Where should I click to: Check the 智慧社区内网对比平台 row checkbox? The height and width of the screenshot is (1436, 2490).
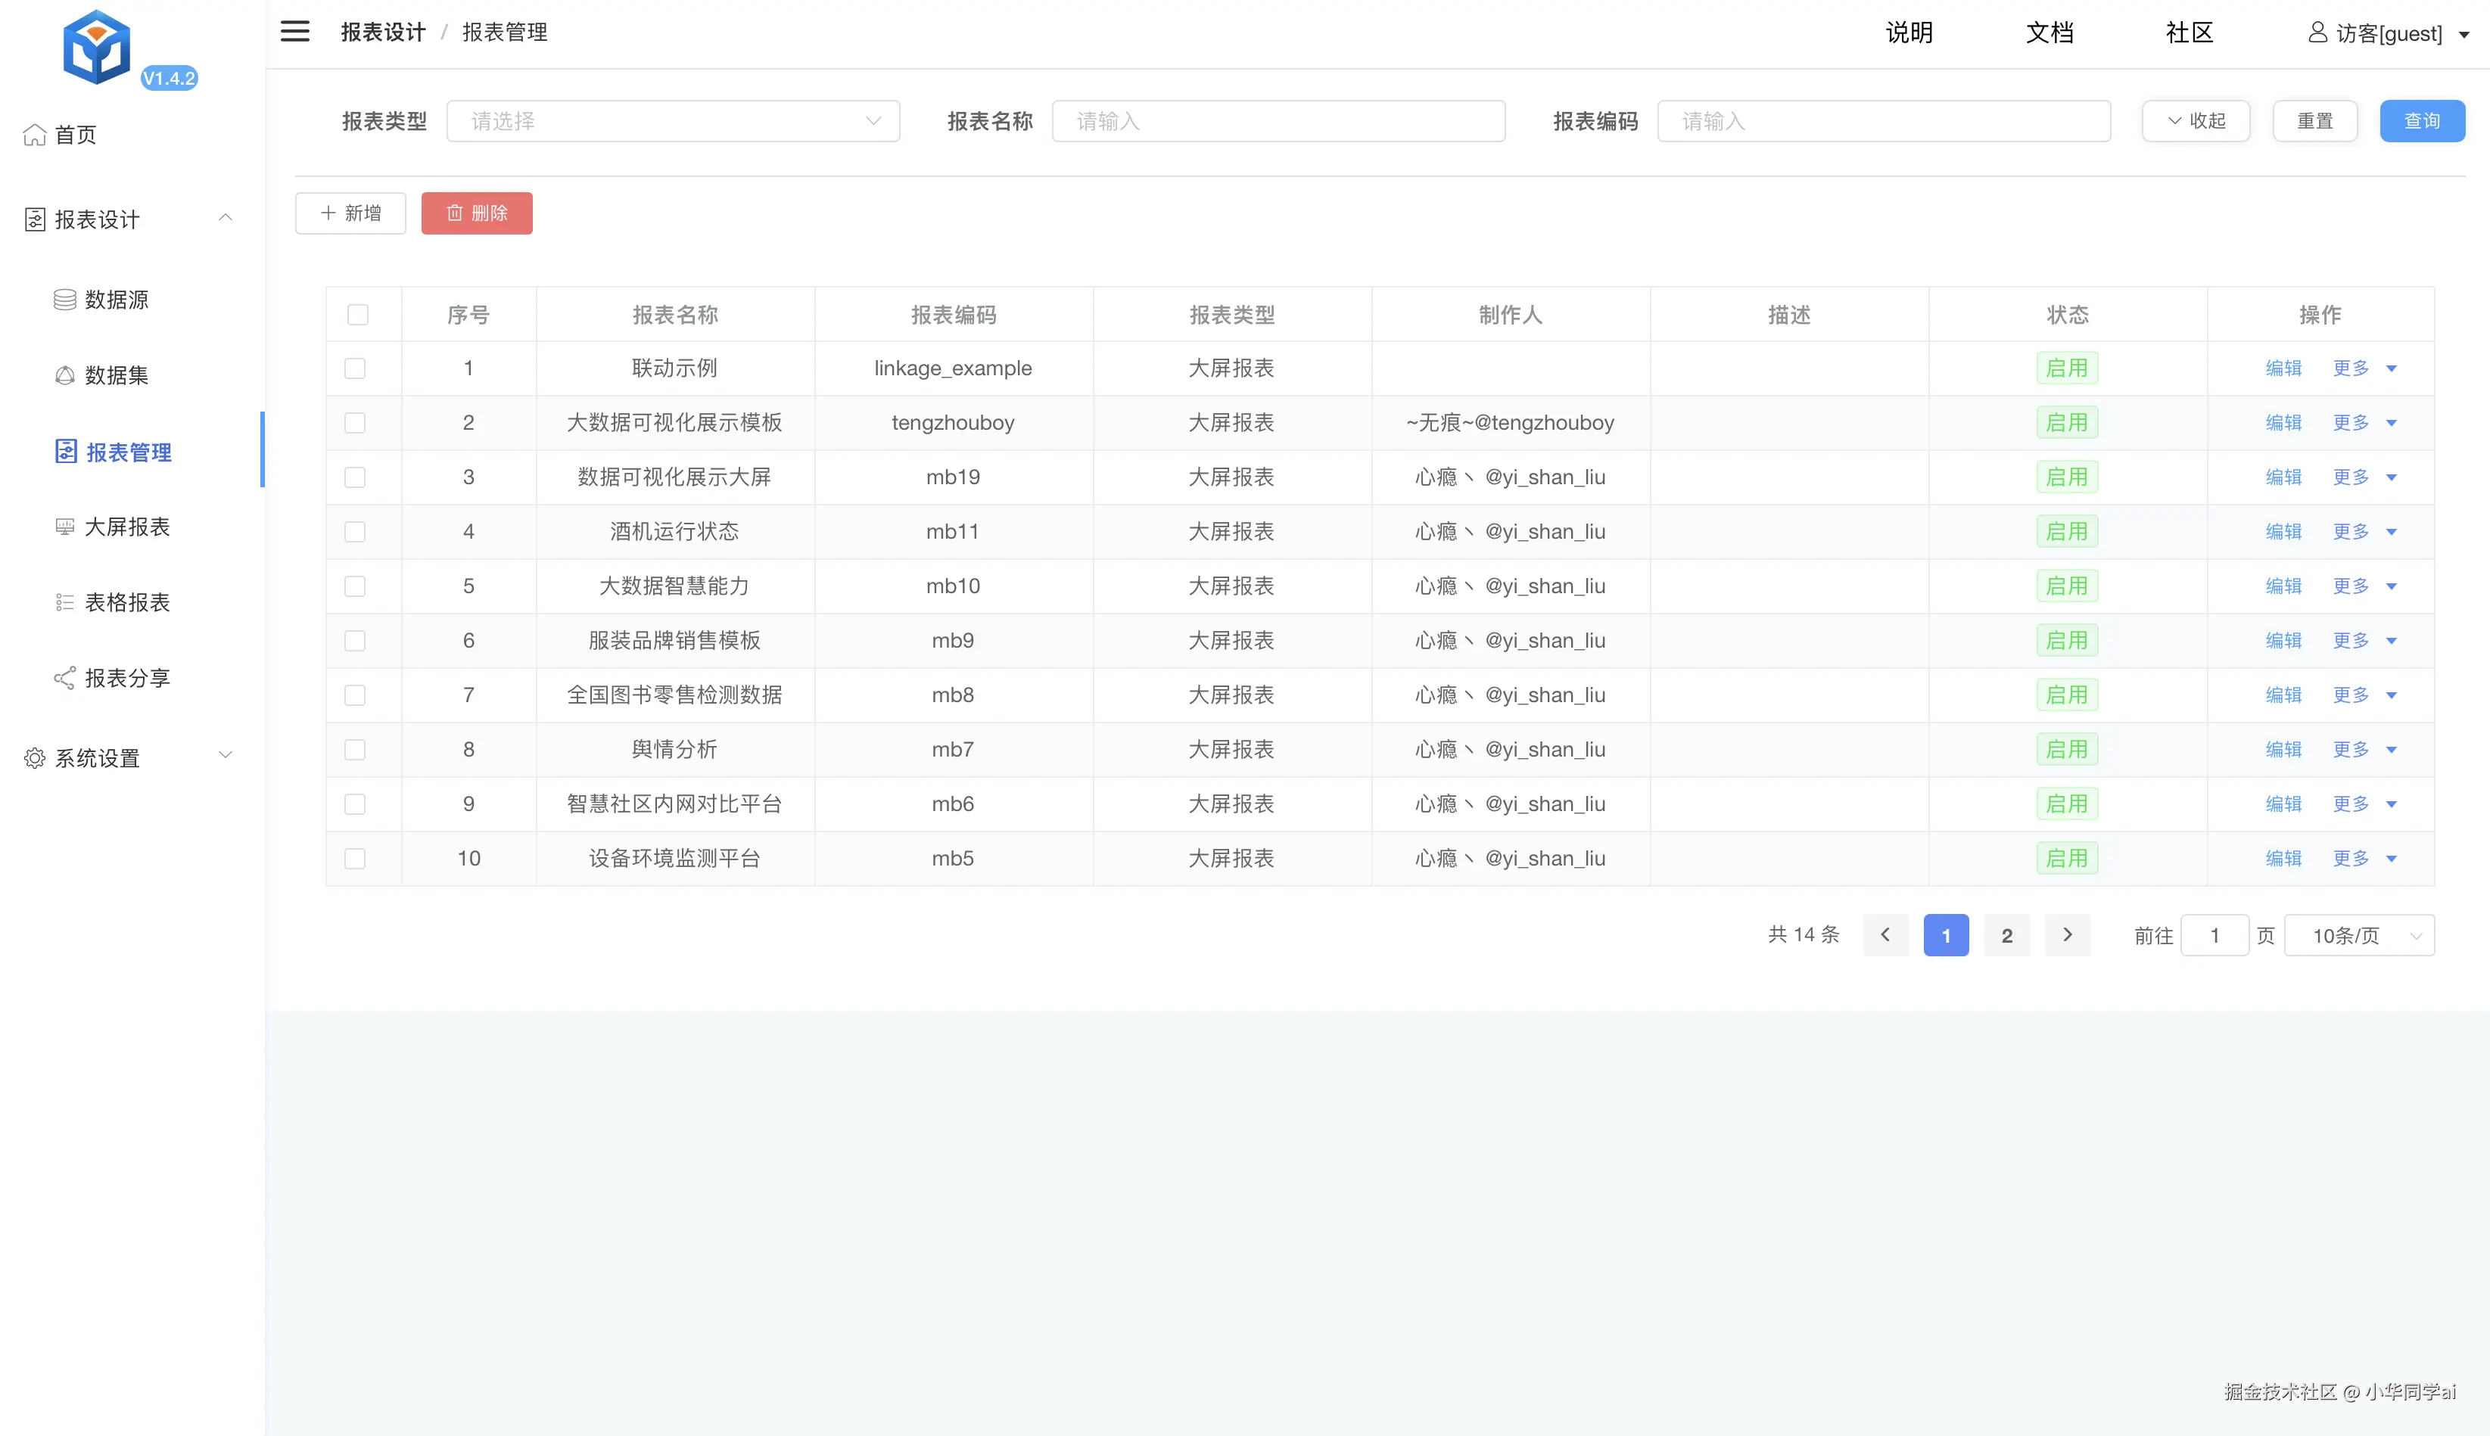355,803
